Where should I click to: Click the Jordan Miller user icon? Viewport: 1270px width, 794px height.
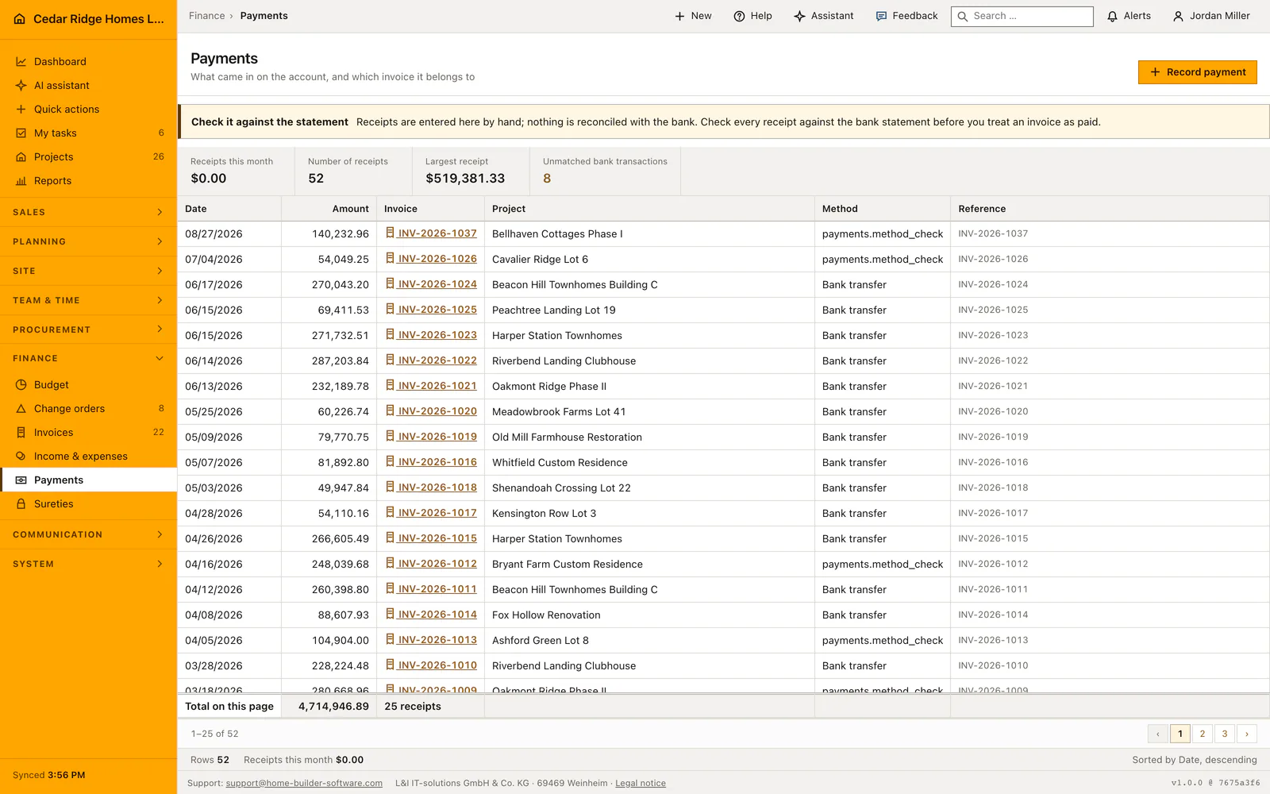[x=1178, y=16]
